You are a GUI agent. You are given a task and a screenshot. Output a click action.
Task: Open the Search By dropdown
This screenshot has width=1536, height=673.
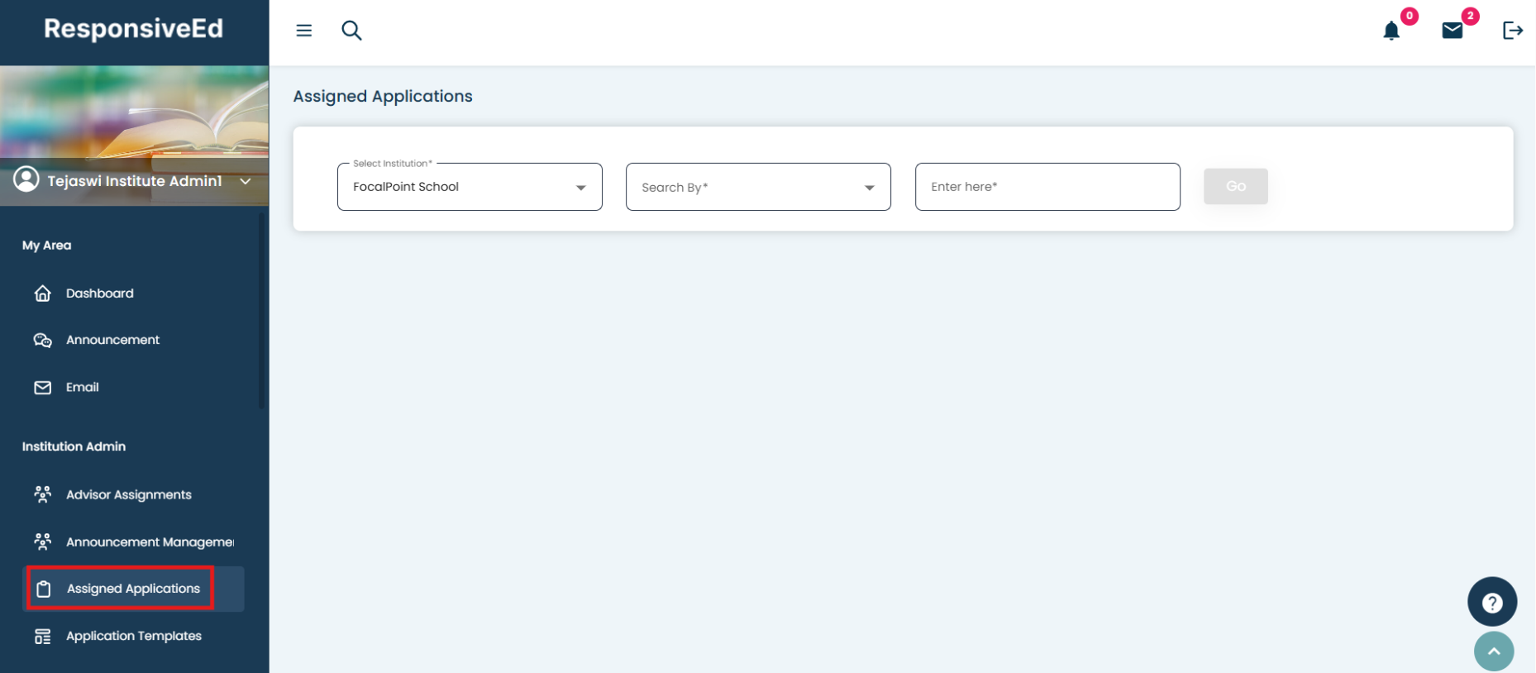tap(757, 187)
